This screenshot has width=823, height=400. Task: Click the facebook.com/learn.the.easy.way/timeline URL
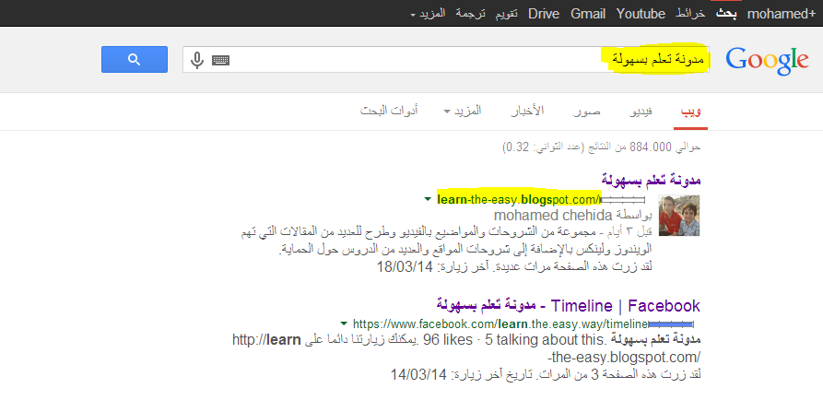(500, 324)
